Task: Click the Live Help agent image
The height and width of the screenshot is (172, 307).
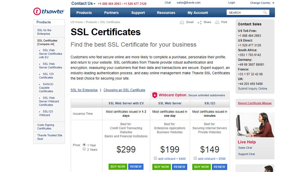Action: click(x=255, y=125)
